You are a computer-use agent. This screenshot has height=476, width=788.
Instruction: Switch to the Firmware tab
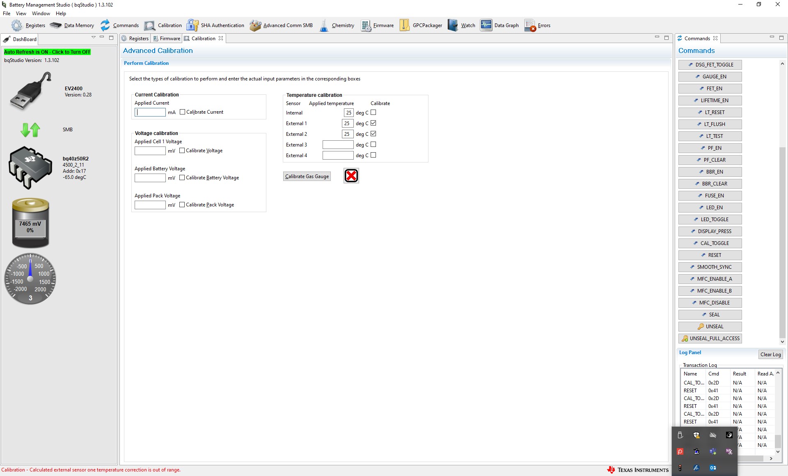coord(167,38)
